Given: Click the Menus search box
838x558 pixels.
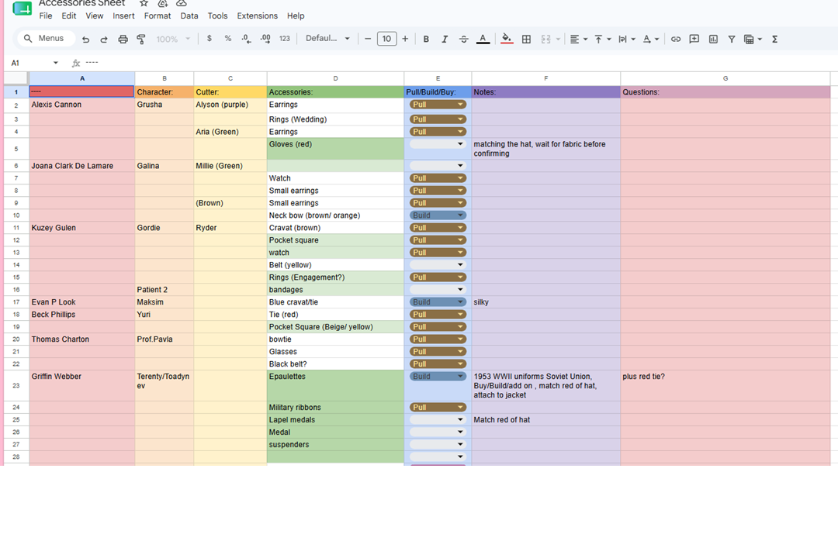Looking at the screenshot, I should click(x=46, y=39).
